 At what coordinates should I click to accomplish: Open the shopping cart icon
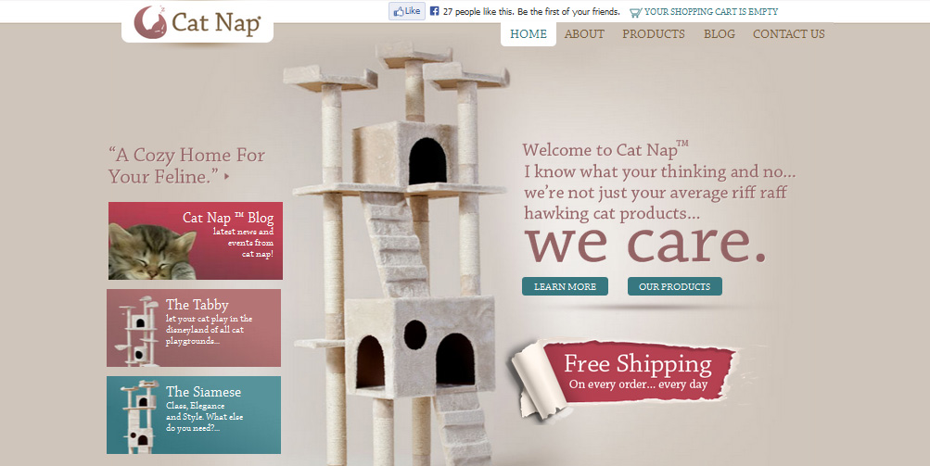pyautogui.click(x=635, y=12)
